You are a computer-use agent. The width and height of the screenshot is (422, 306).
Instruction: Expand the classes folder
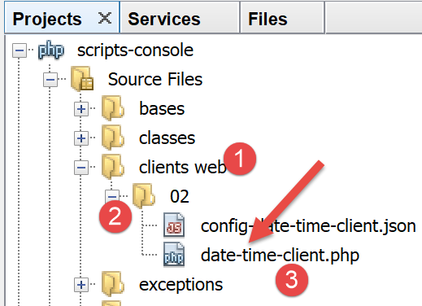81,138
